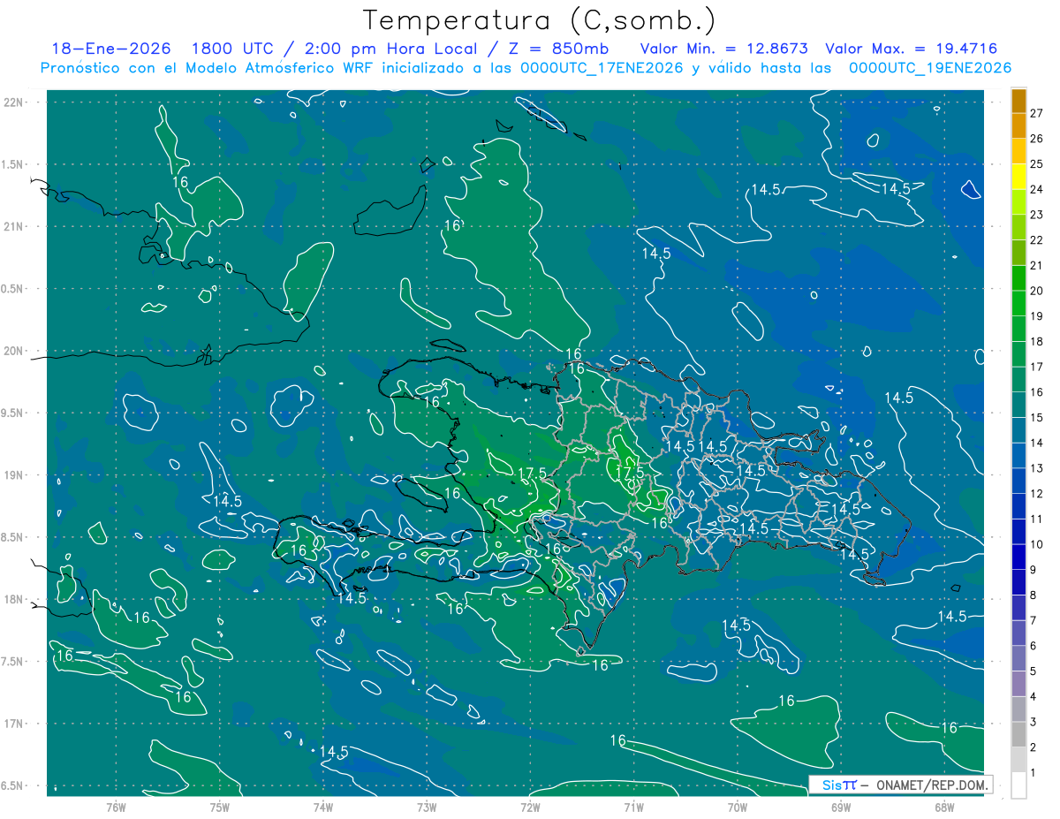Click the 71W longitude axis label

click(x=633, y=808)
